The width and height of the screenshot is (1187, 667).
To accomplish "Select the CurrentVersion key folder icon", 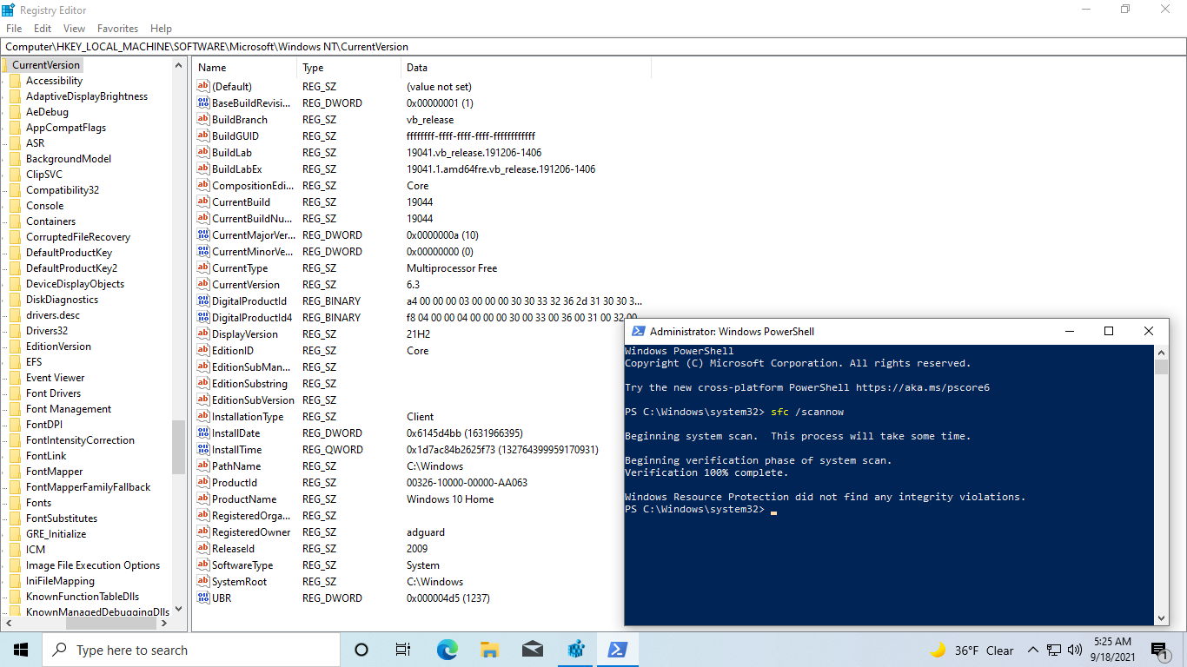I will click(5, 65).
